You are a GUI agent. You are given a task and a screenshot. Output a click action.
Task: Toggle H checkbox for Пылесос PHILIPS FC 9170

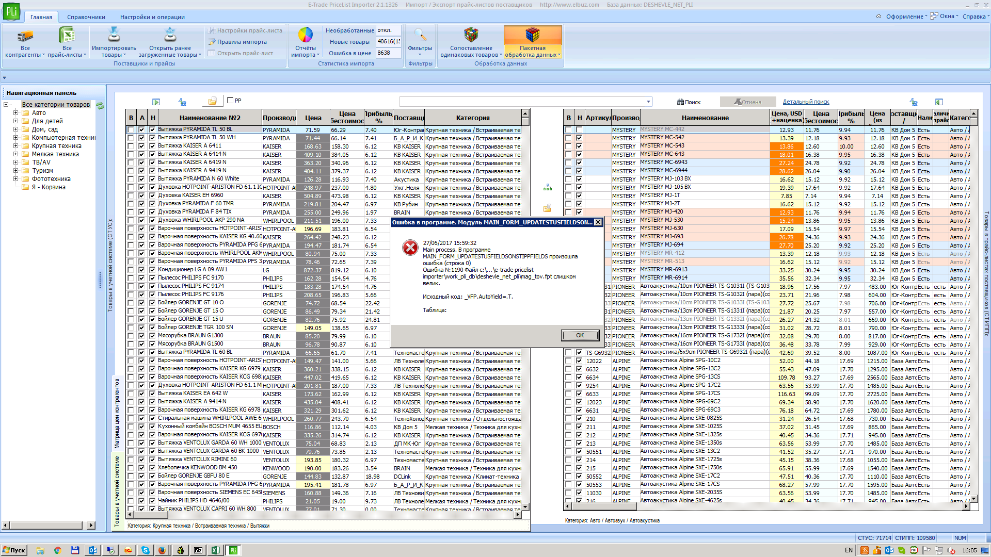152,278
